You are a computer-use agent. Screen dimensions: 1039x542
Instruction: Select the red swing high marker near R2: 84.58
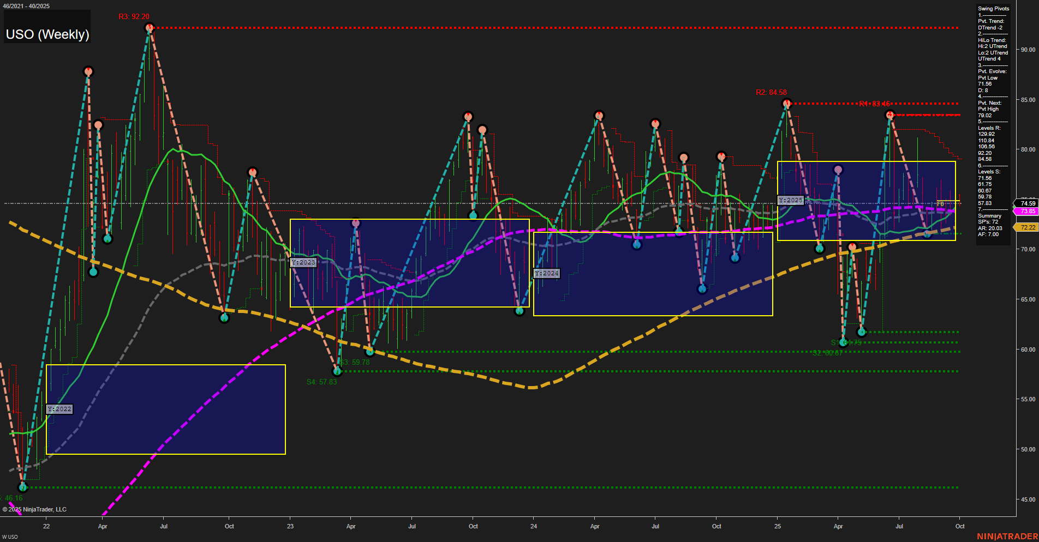tap(786, 103)
